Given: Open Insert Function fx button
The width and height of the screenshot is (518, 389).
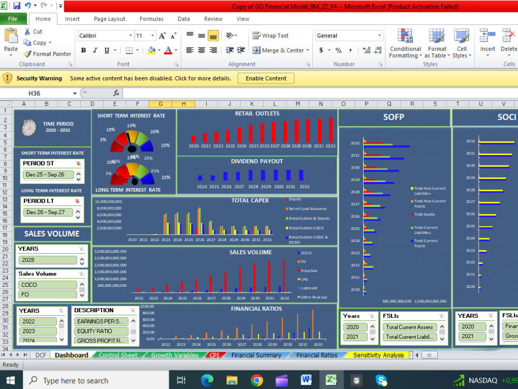Looking at the screenshot, I should [116, 93].
